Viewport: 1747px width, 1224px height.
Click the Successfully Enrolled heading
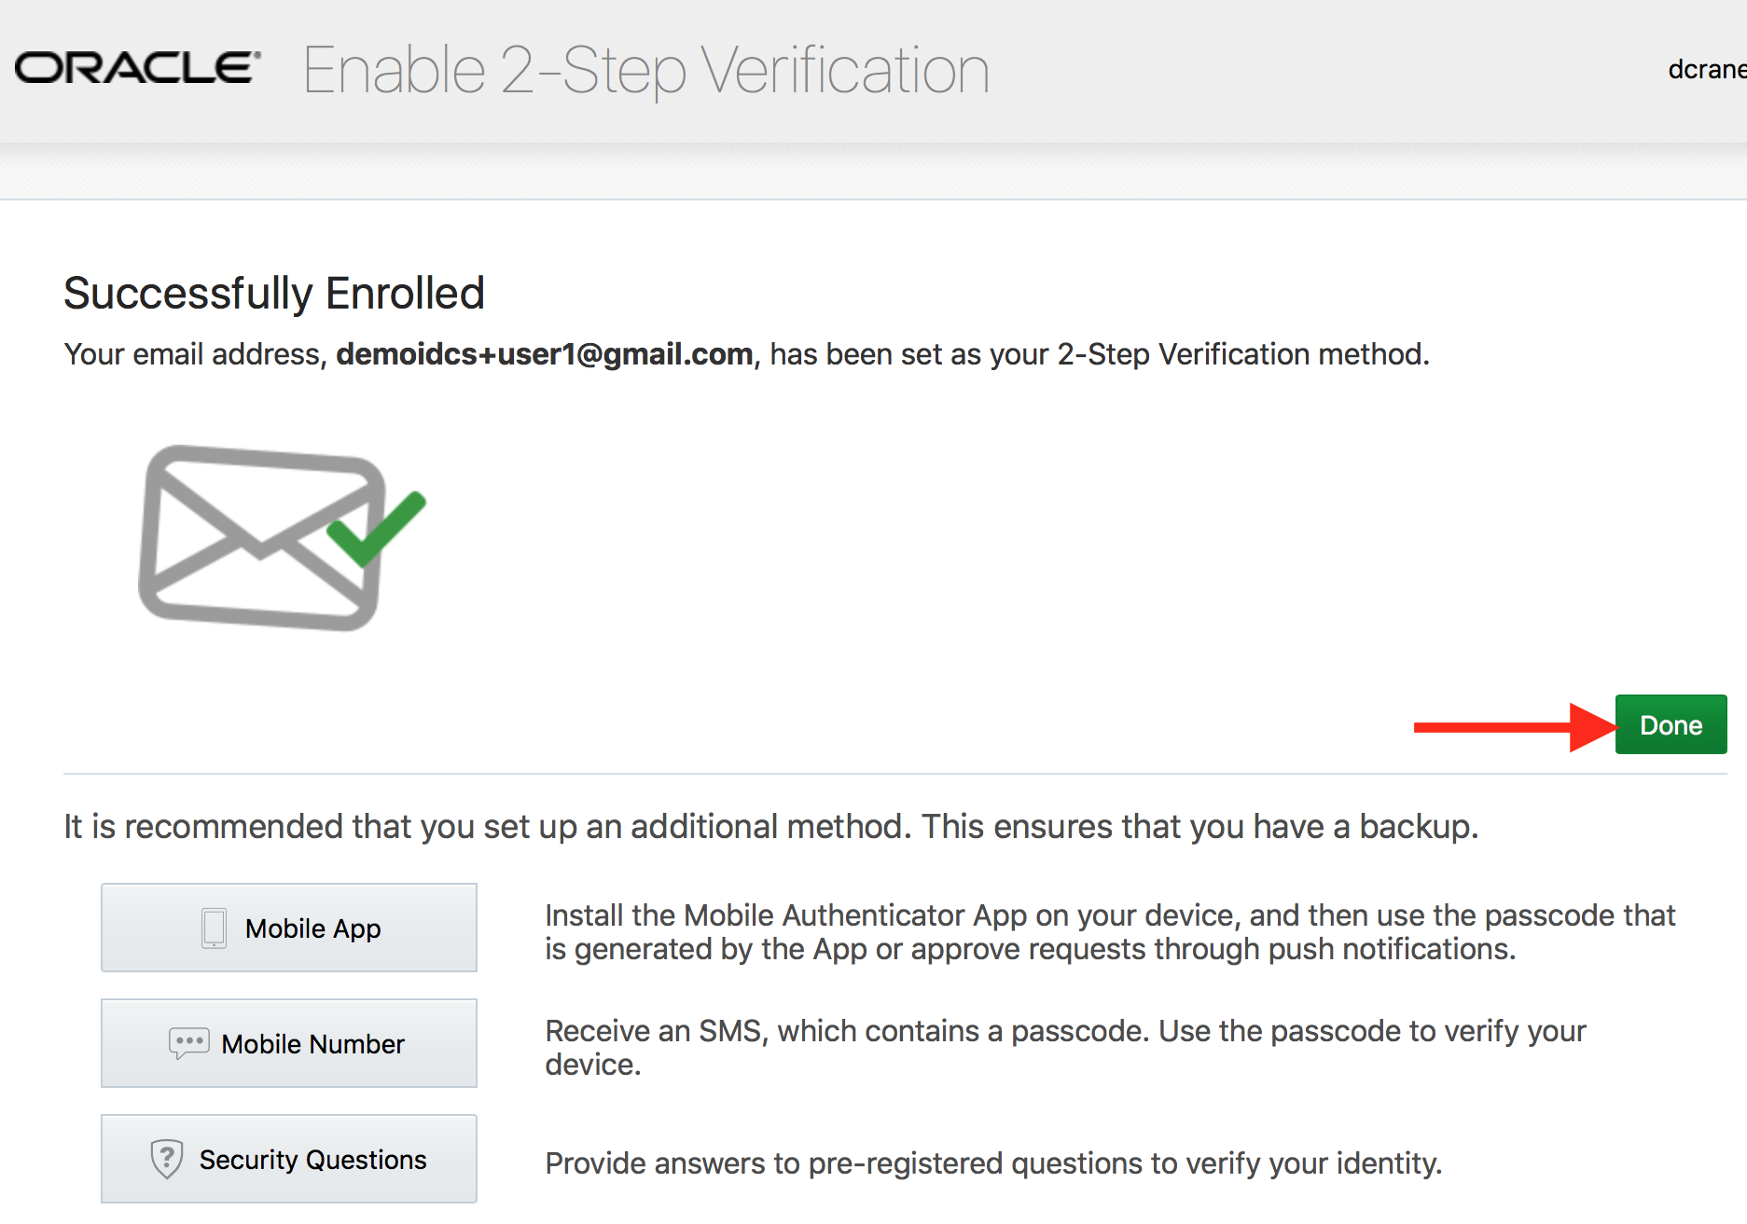click(274, 293)
